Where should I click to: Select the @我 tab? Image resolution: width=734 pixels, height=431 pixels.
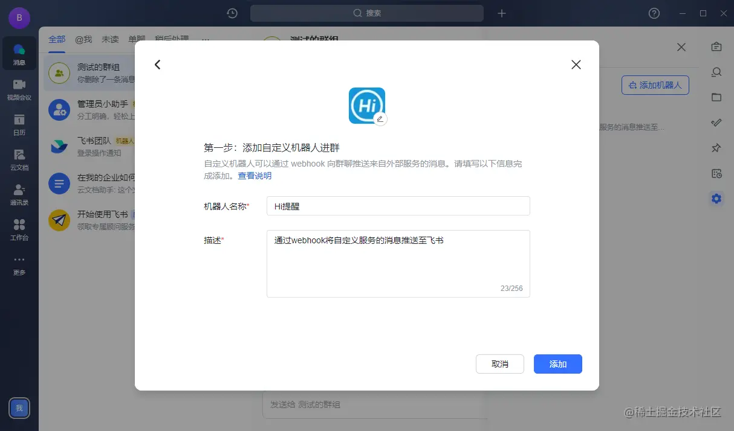[83, 39]
